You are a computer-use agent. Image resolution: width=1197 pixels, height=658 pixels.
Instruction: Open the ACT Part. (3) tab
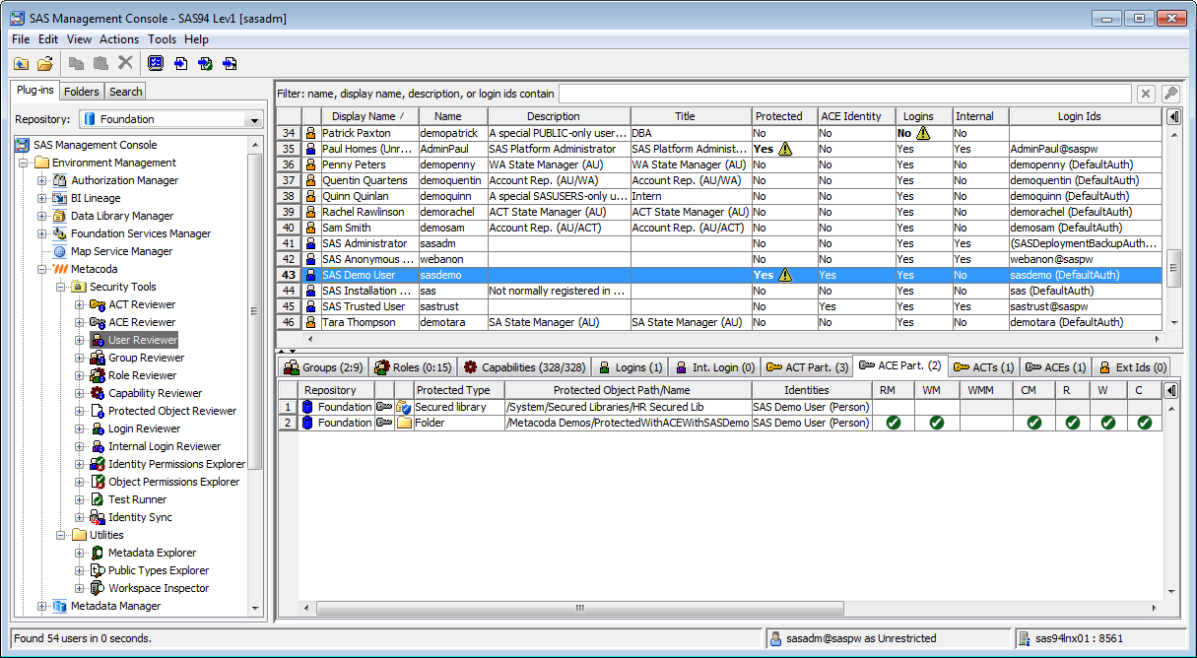808,367
